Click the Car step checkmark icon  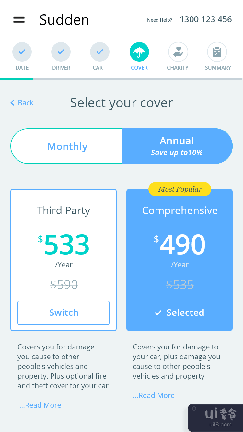[100, 52]
